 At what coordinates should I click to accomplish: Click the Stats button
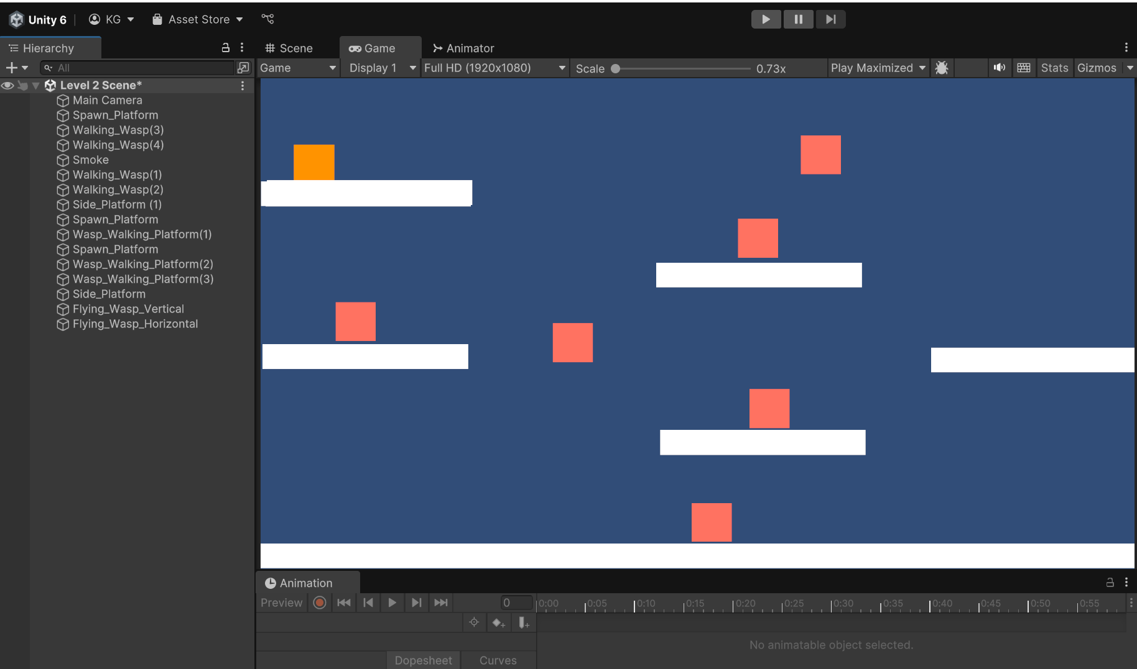coord(1054,68)
